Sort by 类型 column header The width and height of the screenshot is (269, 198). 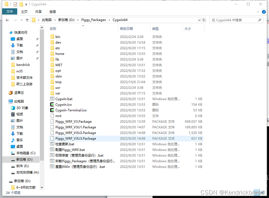pos(155,29)
